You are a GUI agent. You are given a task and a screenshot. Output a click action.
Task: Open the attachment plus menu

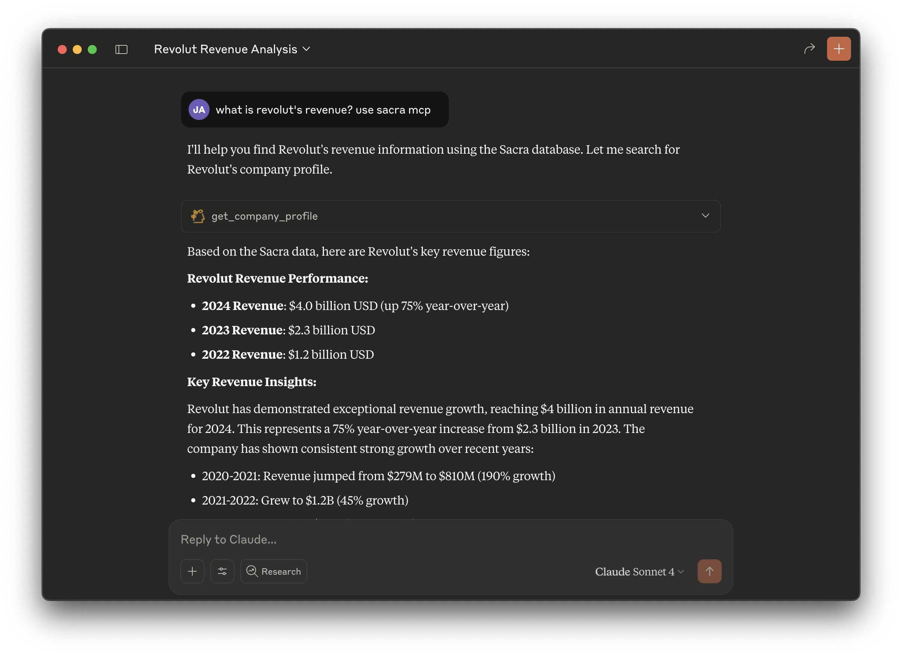[192, 571]
